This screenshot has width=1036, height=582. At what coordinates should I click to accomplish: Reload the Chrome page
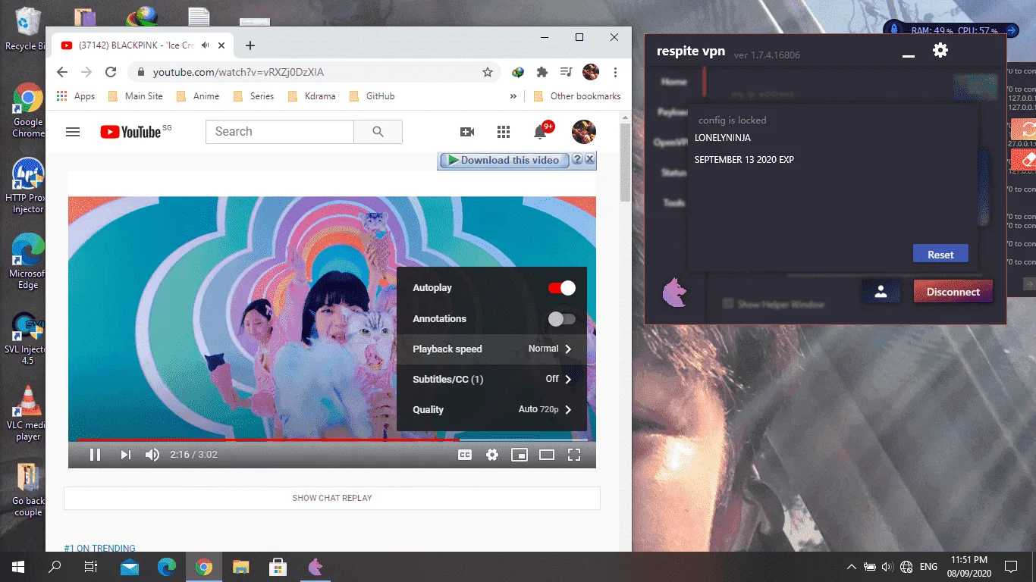pos(111,72)
